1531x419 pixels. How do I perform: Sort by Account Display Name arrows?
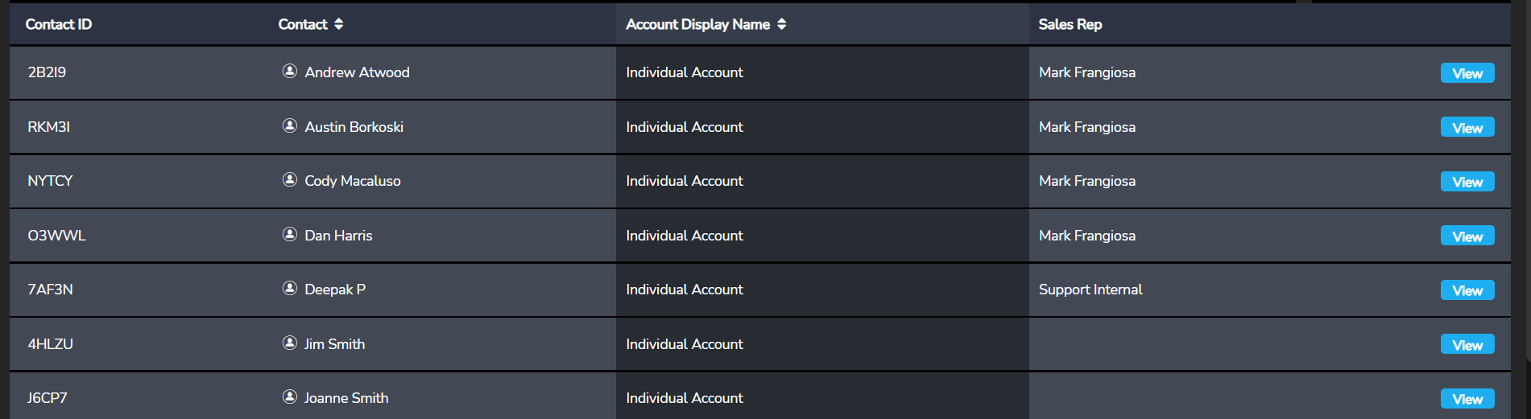[781, 24]
